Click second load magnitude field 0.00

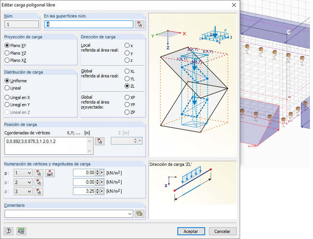[84, 182]
